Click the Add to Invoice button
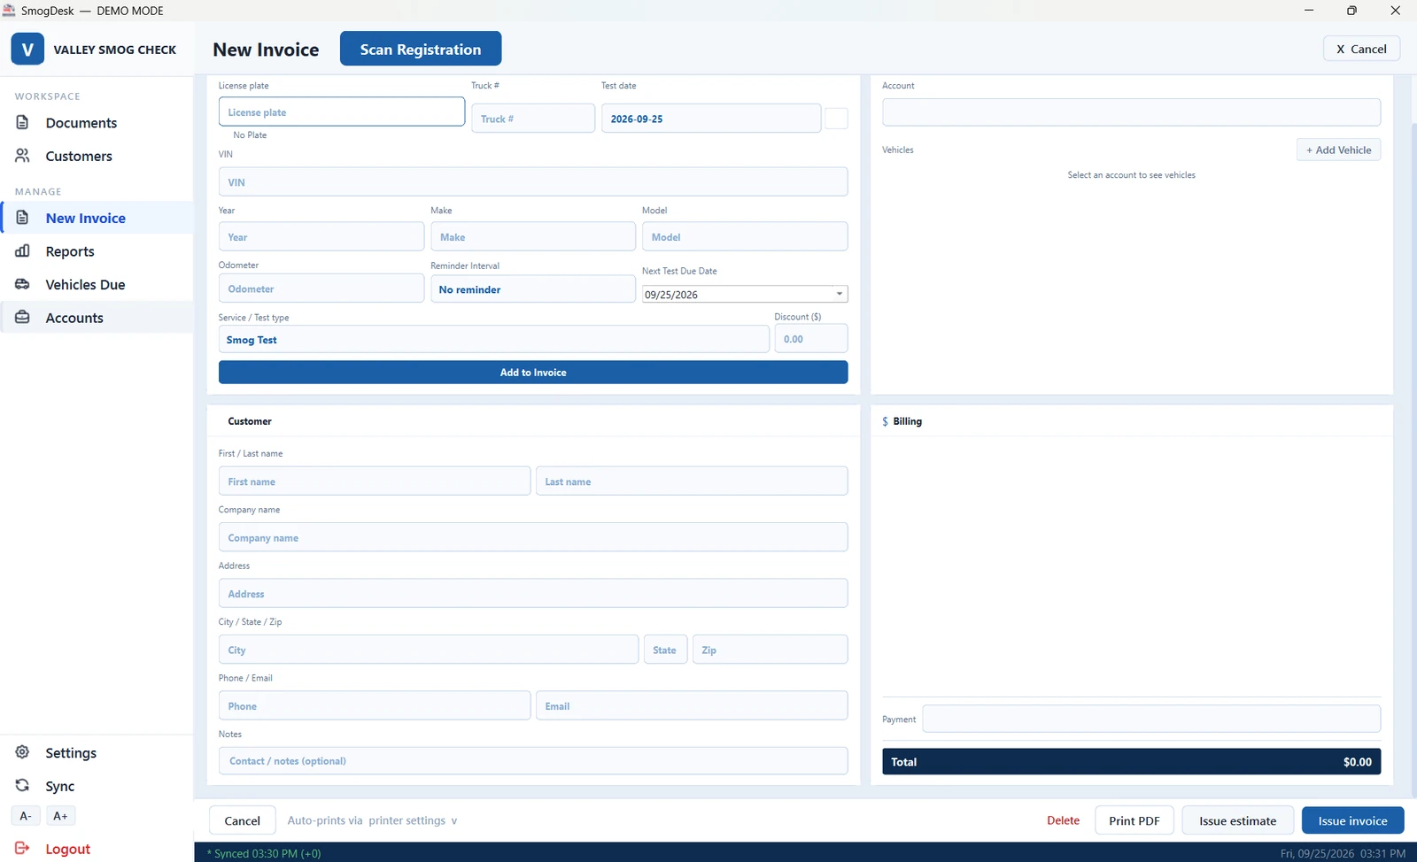This screenshot has height=862, width=1417. click(533, 373)
